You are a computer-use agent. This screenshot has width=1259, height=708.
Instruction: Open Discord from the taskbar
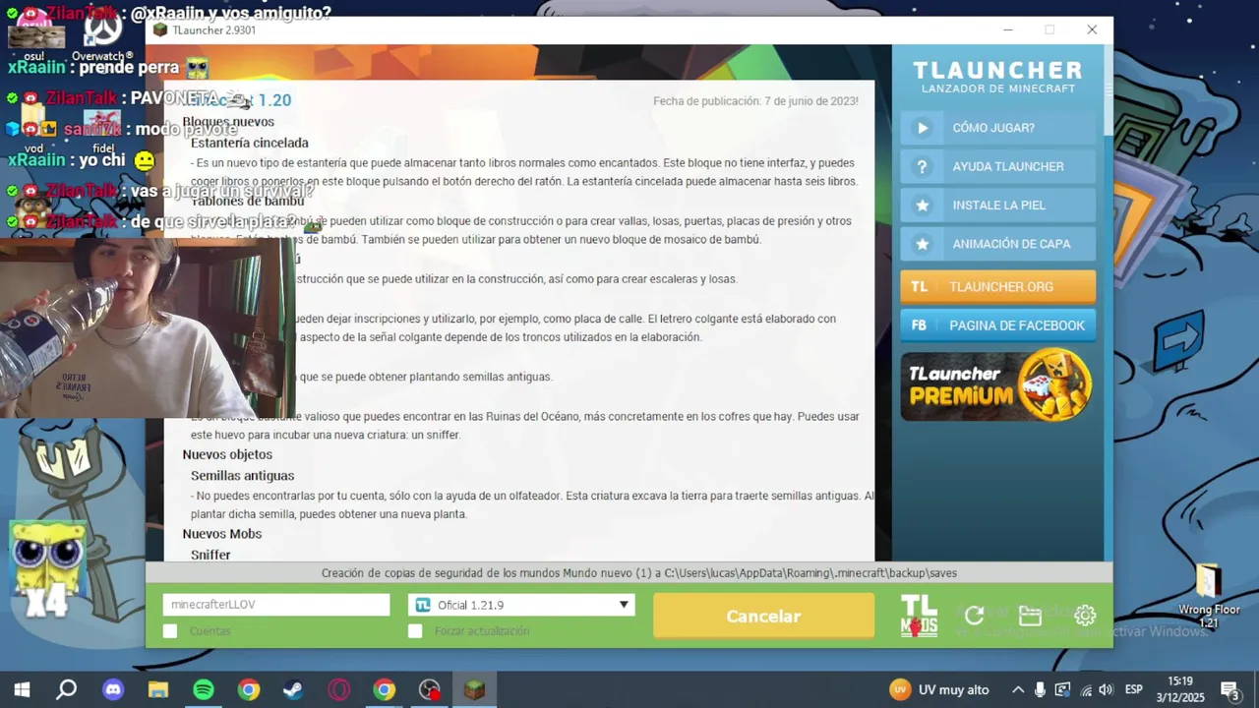(x=113, y=689)
